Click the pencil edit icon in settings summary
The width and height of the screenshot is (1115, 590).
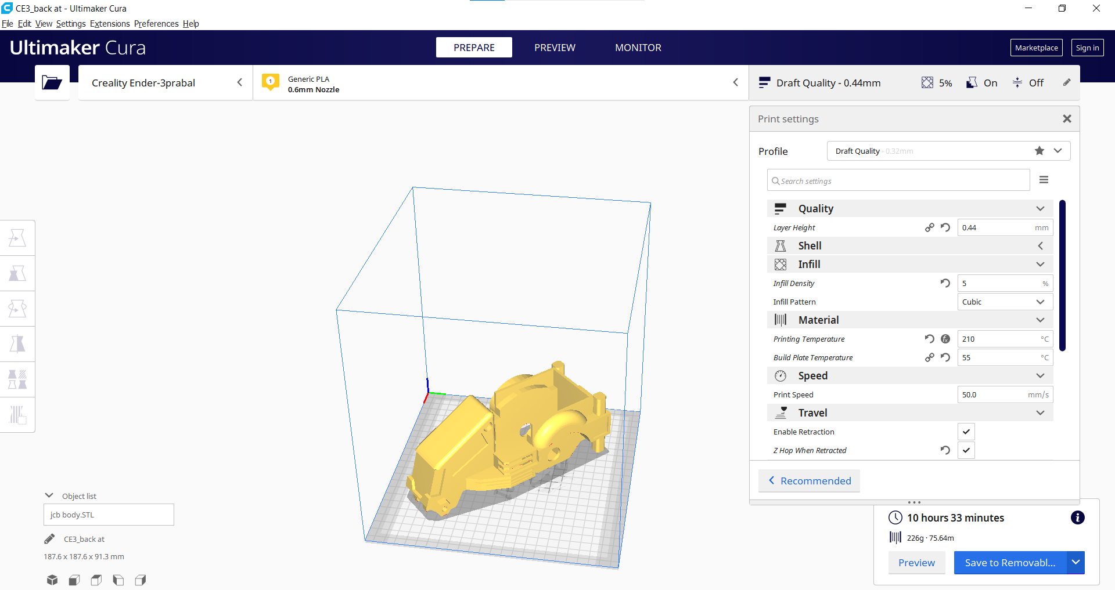pos(1067,82)
